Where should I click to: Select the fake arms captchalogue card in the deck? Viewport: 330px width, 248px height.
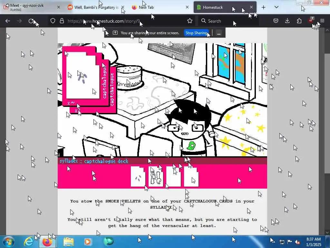pyautogui.click(x=156, y=177)
